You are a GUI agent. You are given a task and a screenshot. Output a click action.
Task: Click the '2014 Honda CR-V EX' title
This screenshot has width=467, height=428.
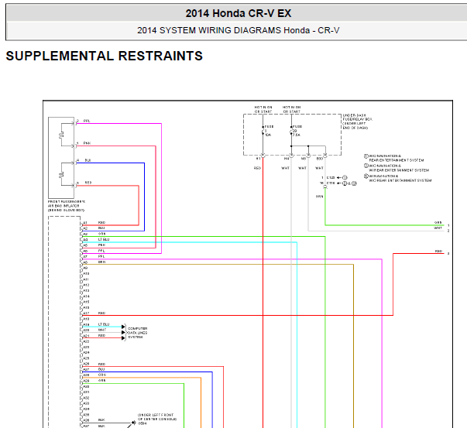pyautogui.click(x=239, y=13)
